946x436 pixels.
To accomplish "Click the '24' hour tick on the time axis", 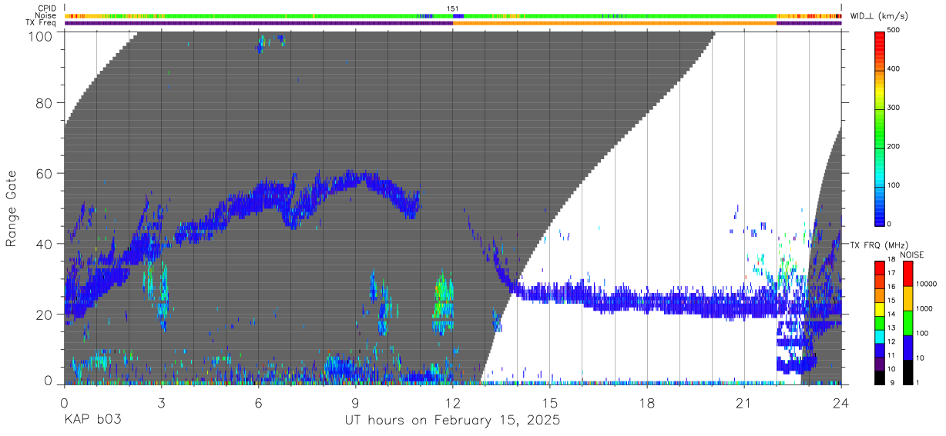I will [x=841, y=403].
